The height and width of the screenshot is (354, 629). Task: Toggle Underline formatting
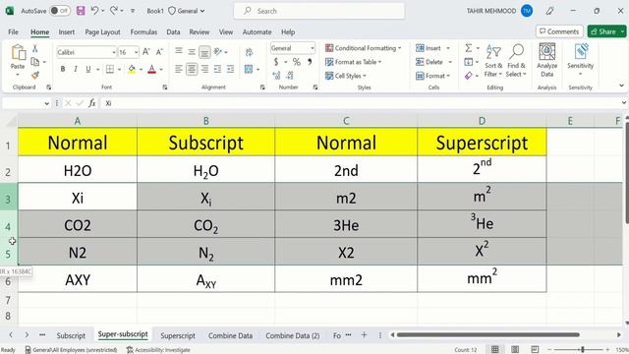click(x=88, y=69)
